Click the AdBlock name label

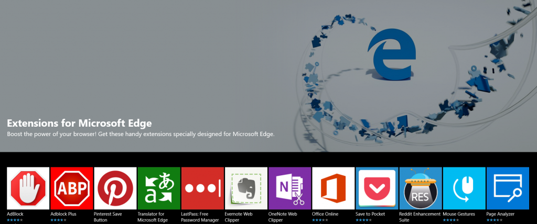click(15, 214)
